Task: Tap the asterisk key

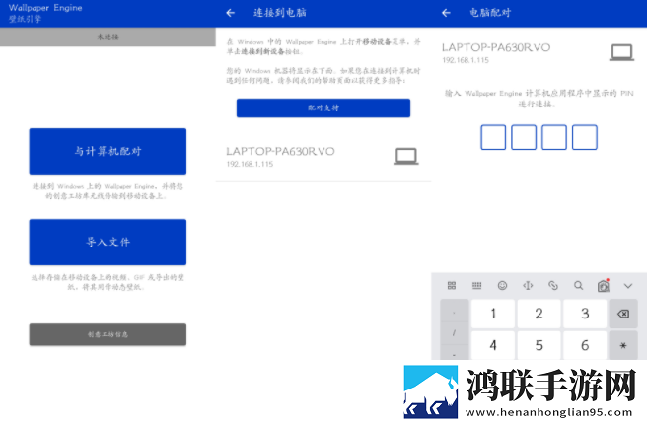Action: pos(623,346)
